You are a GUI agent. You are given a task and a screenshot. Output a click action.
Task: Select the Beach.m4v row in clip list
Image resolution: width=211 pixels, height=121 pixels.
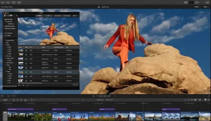click(48, 67)
